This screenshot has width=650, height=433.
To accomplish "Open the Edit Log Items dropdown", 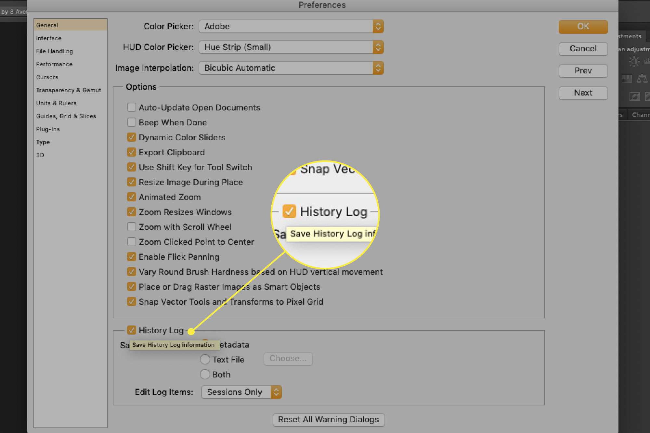I will (x=241, y=392).
